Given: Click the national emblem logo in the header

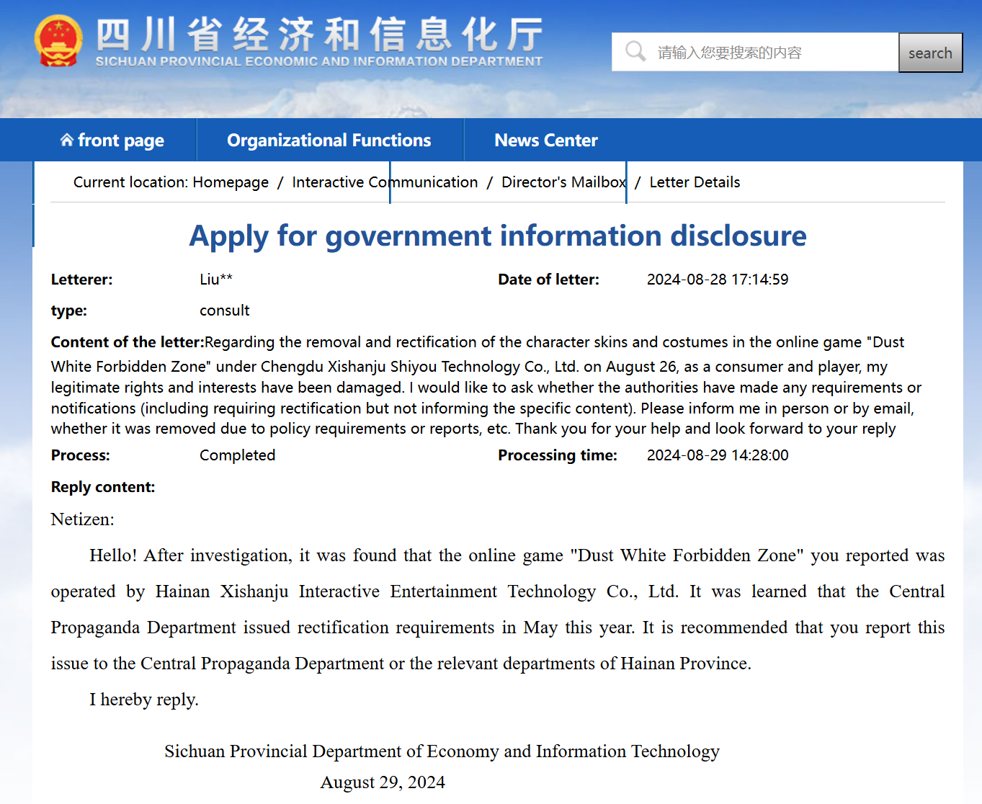Looking at the screenshot, I should pos(58,41).
